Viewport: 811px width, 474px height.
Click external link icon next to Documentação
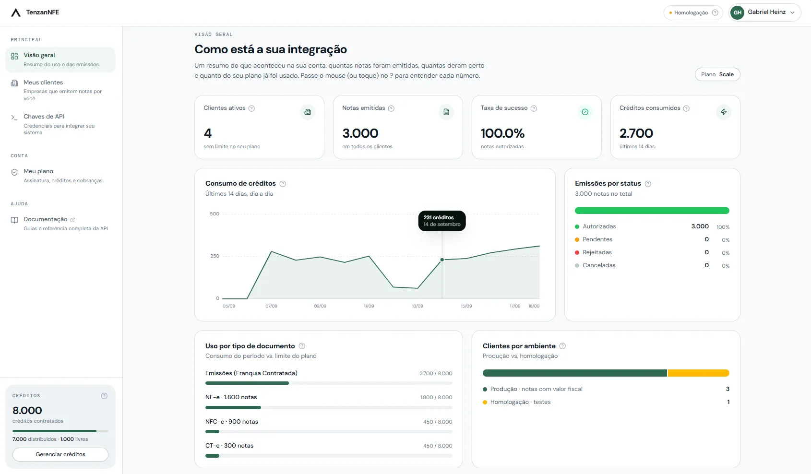[x=72, y=220]
